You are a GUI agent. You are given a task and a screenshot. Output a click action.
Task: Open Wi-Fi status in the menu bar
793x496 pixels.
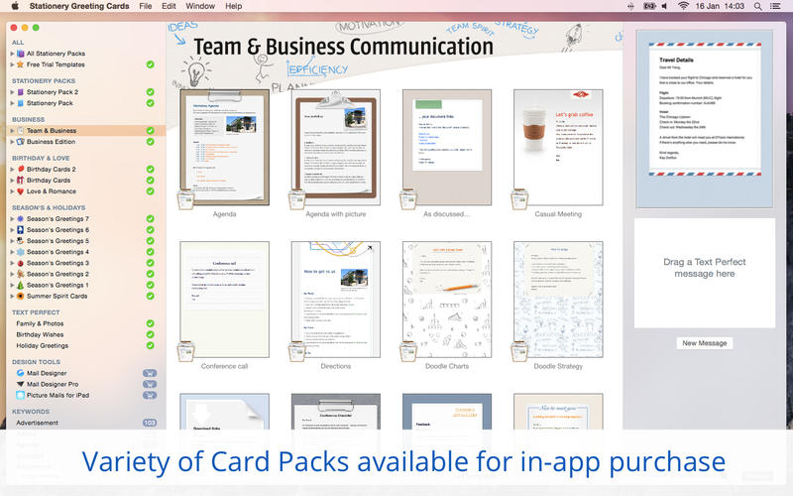683,6
